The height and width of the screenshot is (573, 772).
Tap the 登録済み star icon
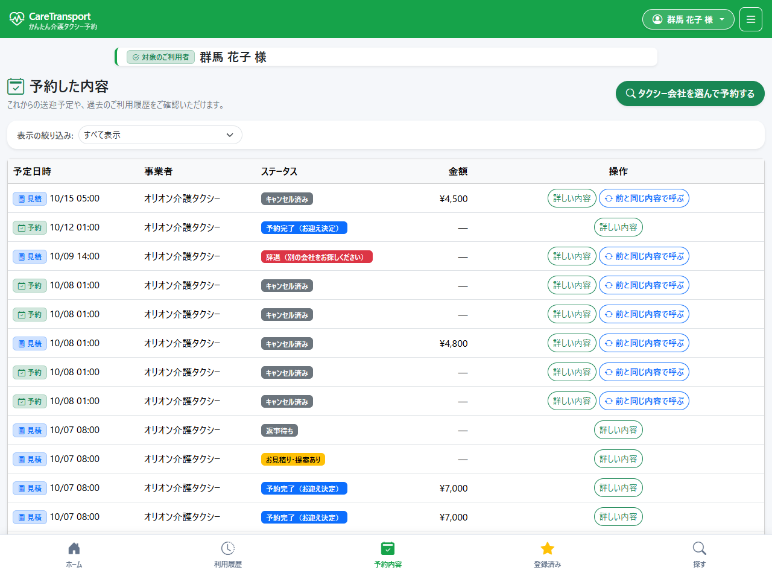pyautogui.click(x=547, y=548)
